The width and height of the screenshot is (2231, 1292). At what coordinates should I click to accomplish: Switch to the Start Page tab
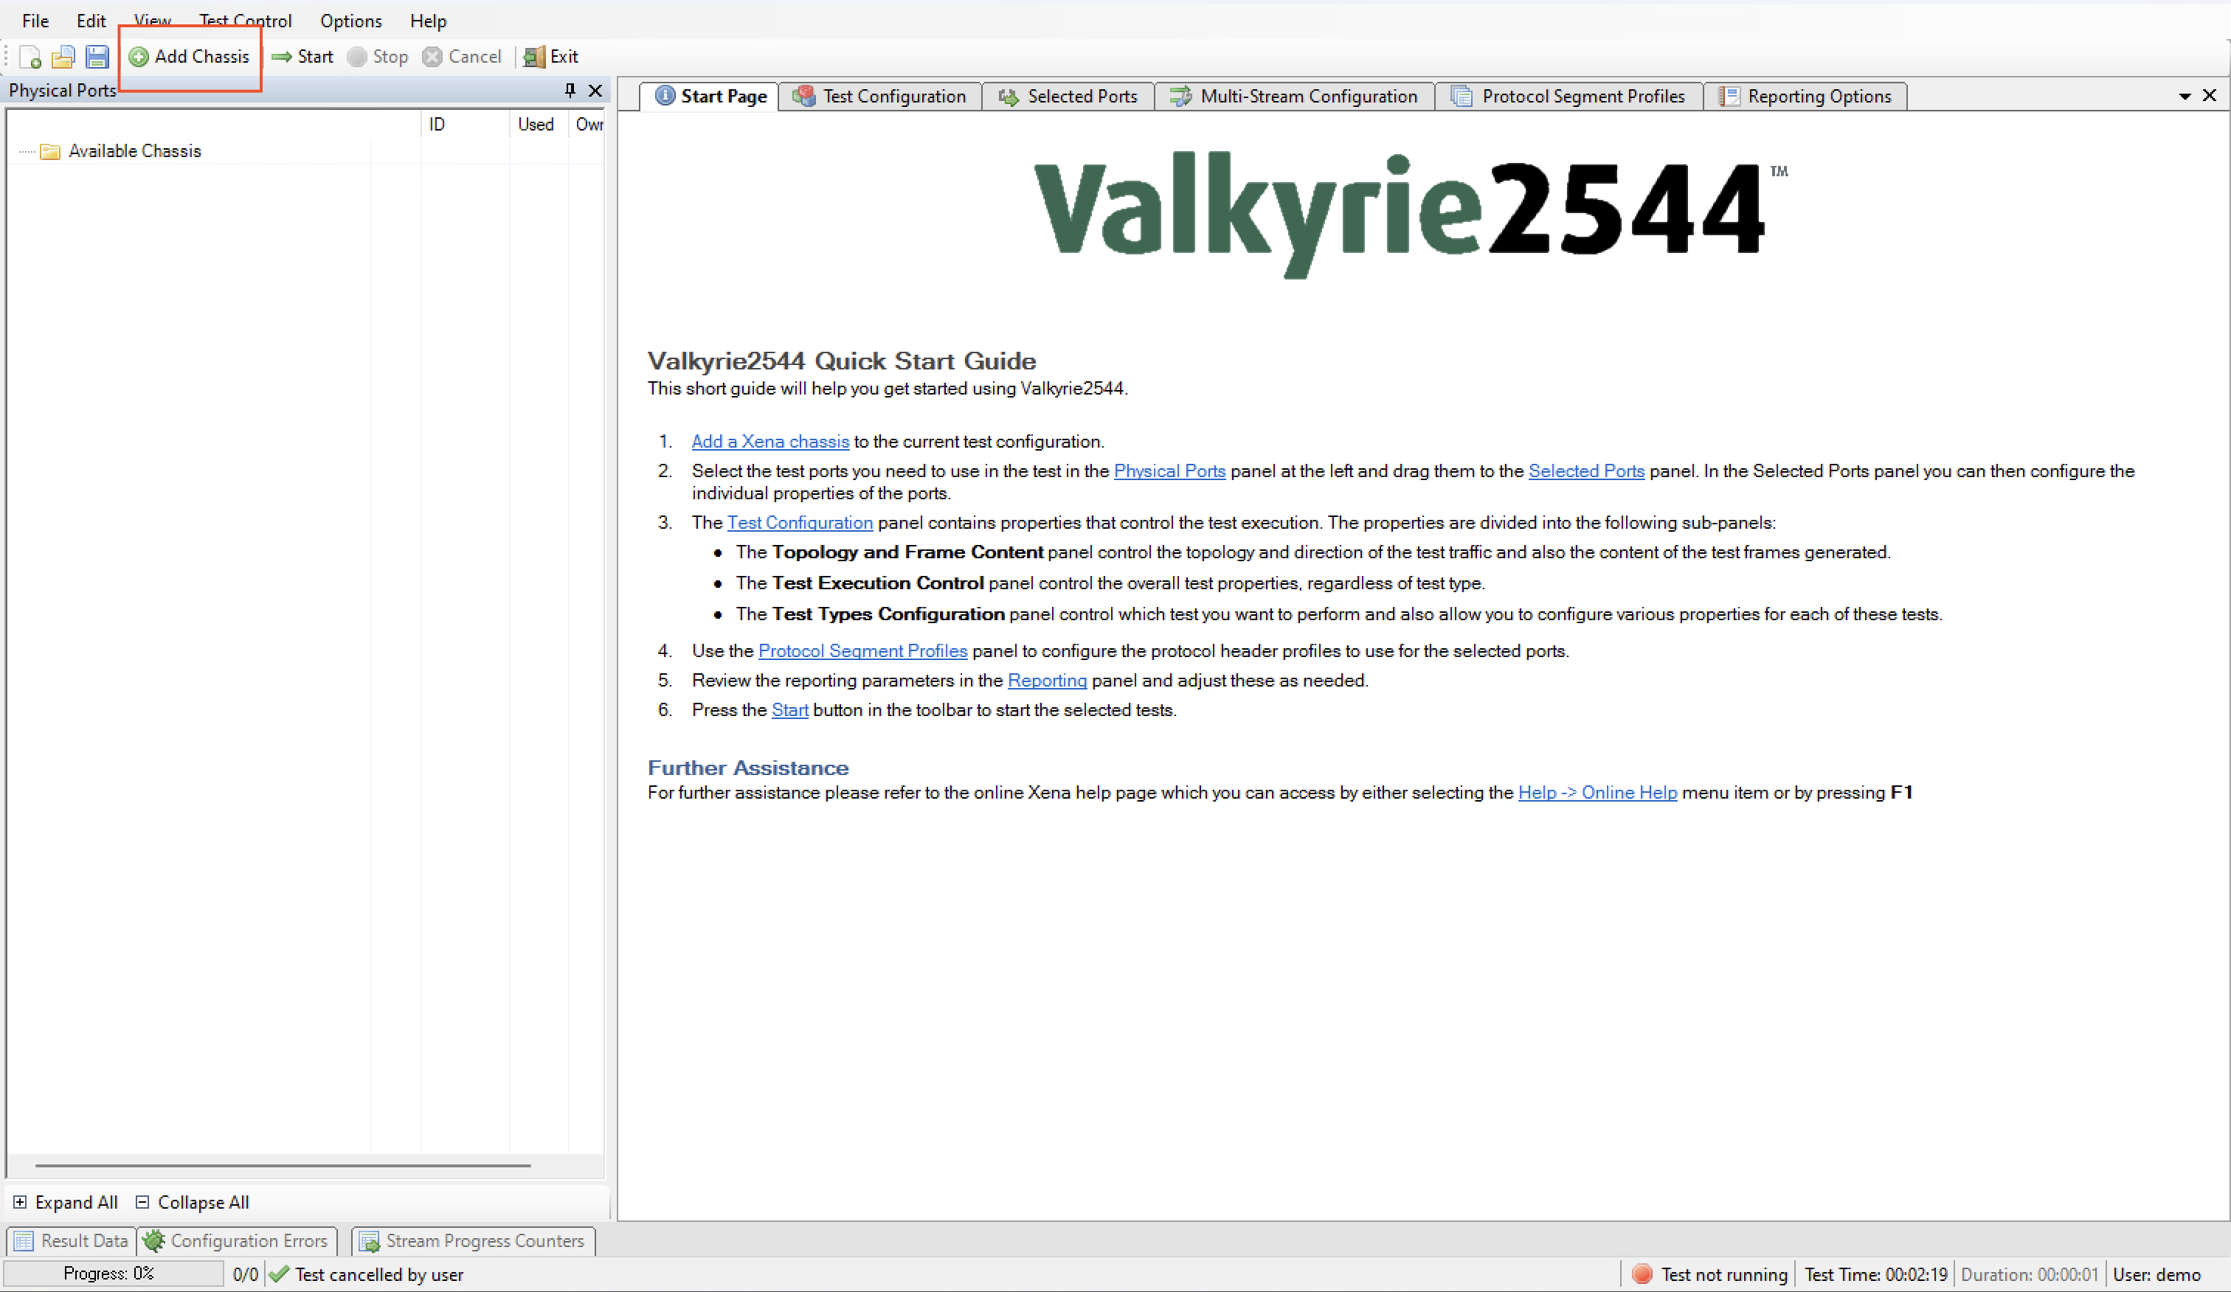tap(710, 96)
